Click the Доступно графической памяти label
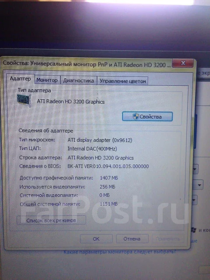 [56, 178]
